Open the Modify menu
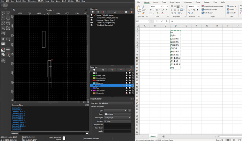 coord(41,1)
